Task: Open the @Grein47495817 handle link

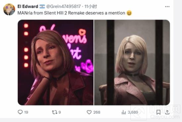Action: (x=64, y=6)
